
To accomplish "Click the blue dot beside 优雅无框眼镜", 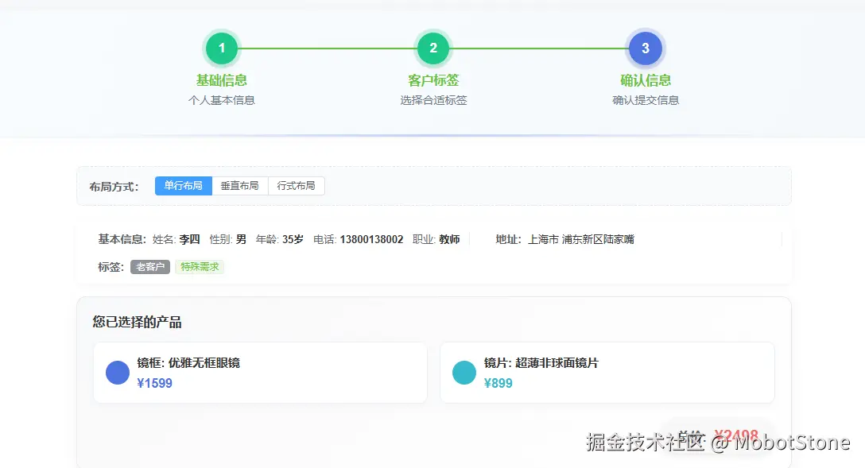I will tap(117, 372).
